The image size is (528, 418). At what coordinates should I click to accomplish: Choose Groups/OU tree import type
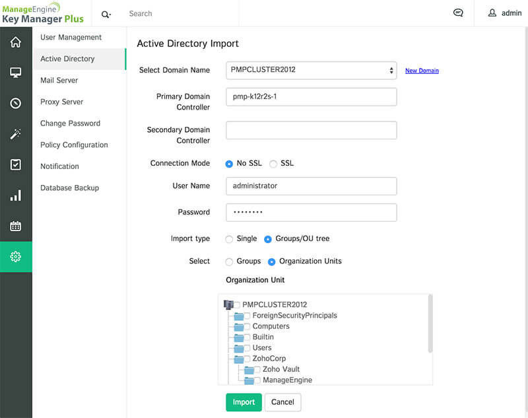tap(268, 239)
